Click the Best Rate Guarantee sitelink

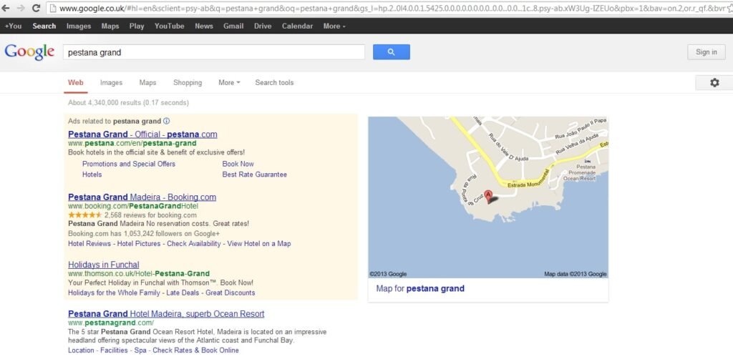[254, 174]
